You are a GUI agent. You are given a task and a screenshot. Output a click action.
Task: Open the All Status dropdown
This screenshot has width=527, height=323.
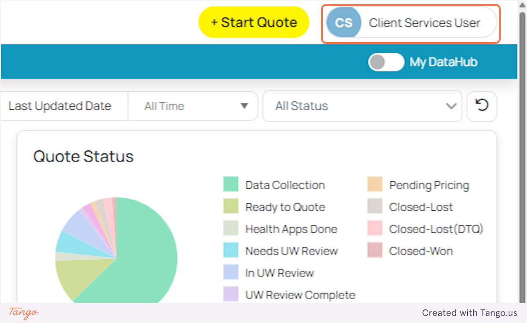pyautogui.click(x=362, y=106)
